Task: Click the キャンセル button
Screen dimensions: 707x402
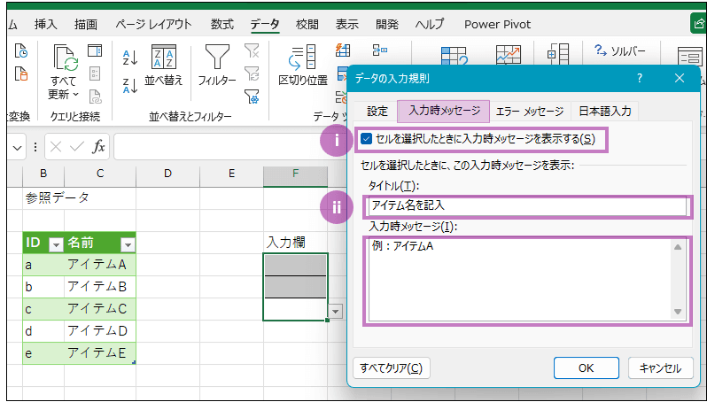Action: click(x=661, y=368)
